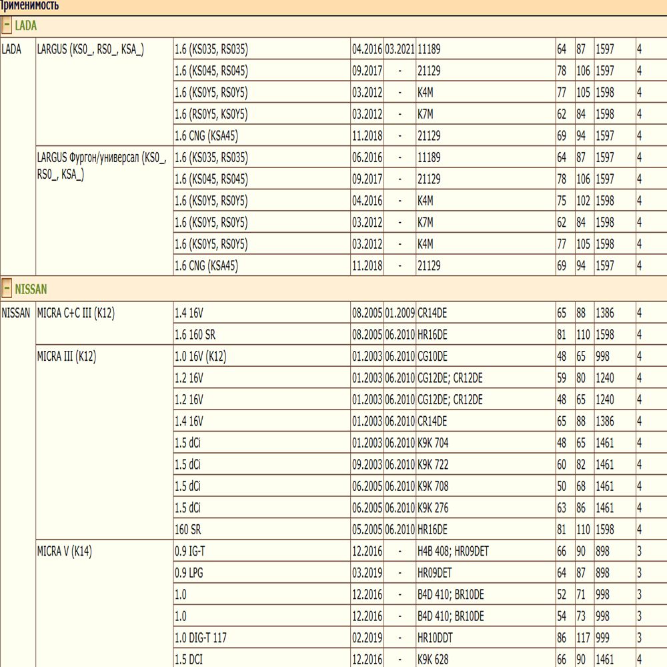Collapse the NISSAN group with minus icon
This screenshot has height=667, width=667.
coord(7,289)
